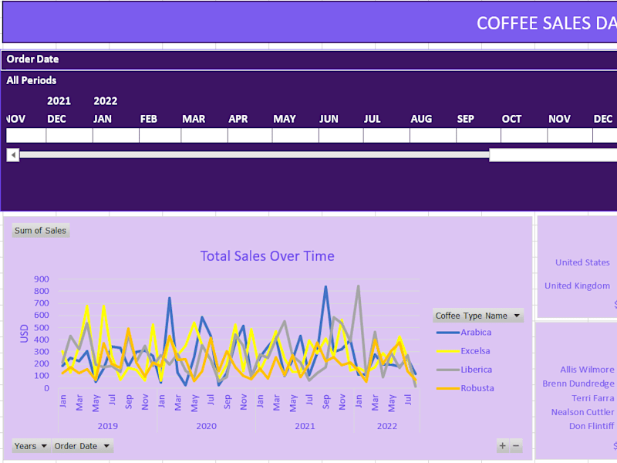Screen dimensions: 617x463
Task: Click the USD axis title
Action: point(25,333)
